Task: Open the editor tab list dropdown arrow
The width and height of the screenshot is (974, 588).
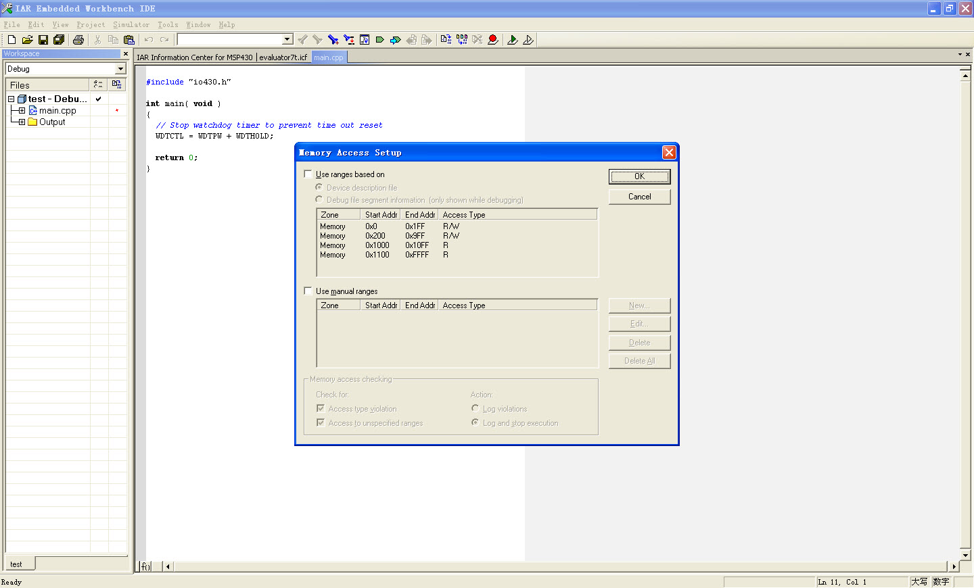Action: [960, 54]
